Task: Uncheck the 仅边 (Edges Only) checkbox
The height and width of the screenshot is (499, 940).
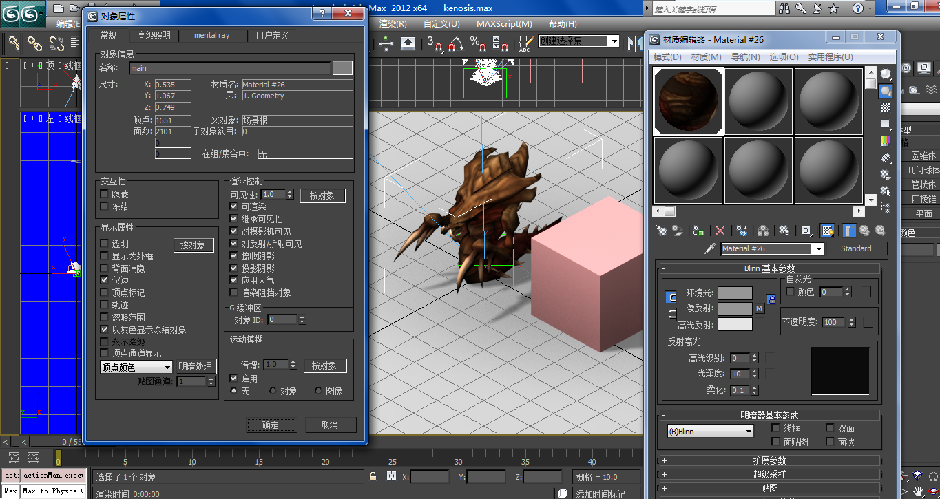Action: pos(105,280)
